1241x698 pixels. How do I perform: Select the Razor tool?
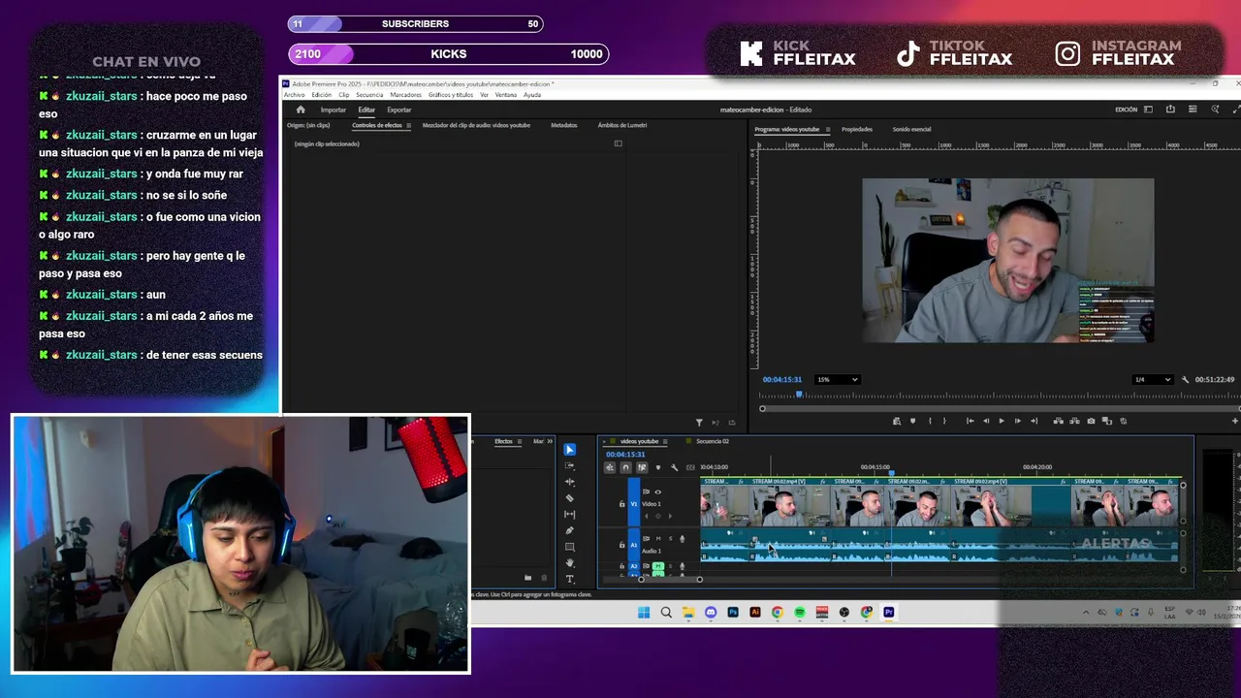coord(569,498)
